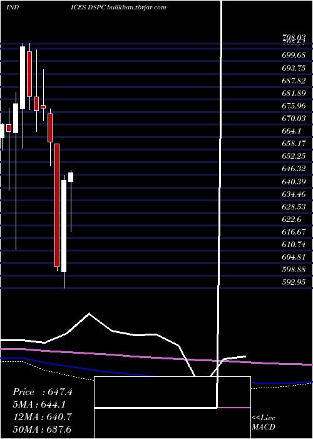Click the tallest red candlestick body

[x=57, y=205]
